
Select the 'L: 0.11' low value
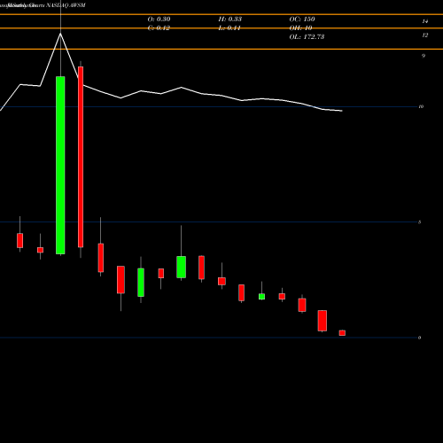click(229, 28)
